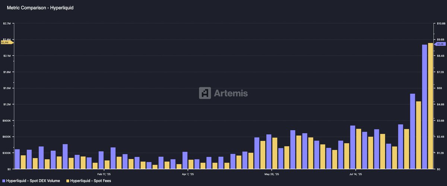
Task: Click the $3.6B axis label
Action: tap(440, 121)
